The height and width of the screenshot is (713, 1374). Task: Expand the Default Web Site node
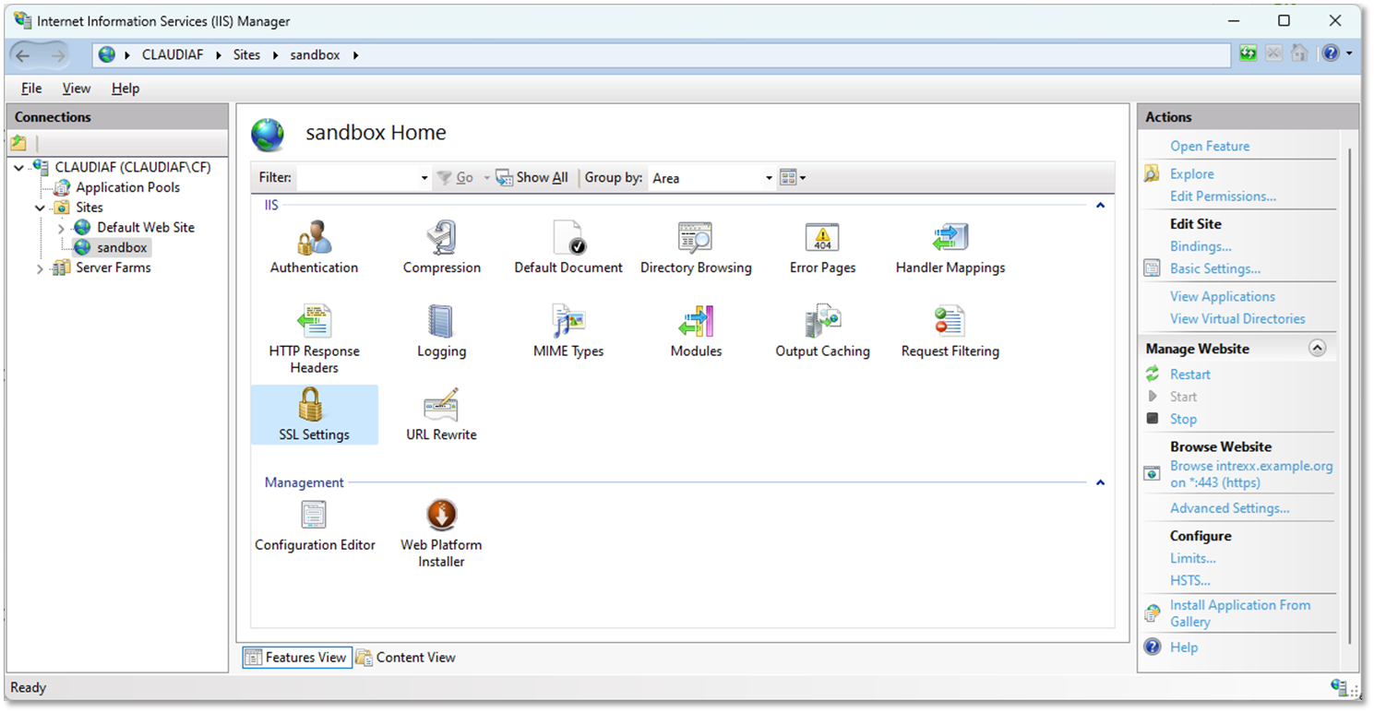point(61,228)
